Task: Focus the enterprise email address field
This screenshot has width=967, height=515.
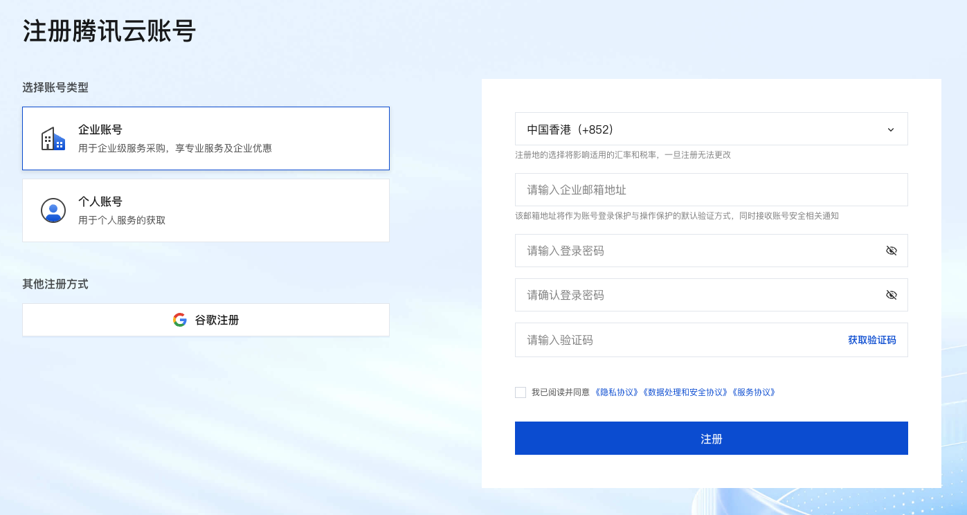Action: [x=712, y=190]
